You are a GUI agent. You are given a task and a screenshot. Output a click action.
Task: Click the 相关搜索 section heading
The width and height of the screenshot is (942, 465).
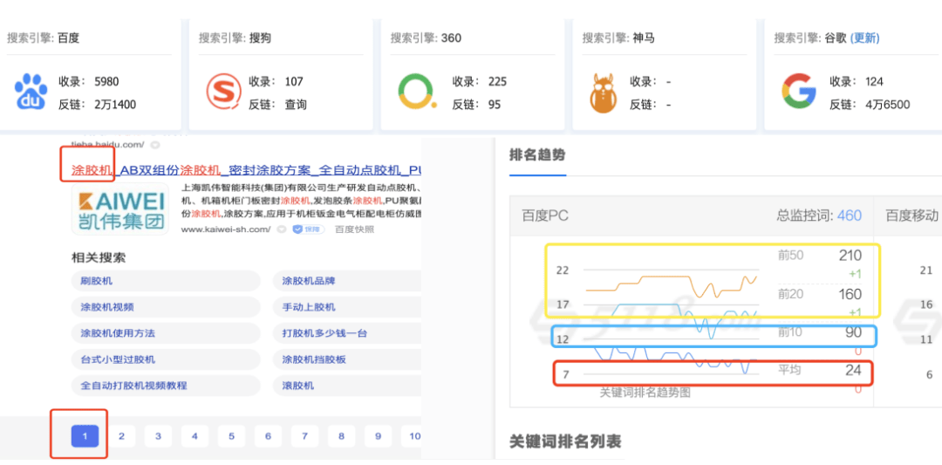(x=99, y=257)
